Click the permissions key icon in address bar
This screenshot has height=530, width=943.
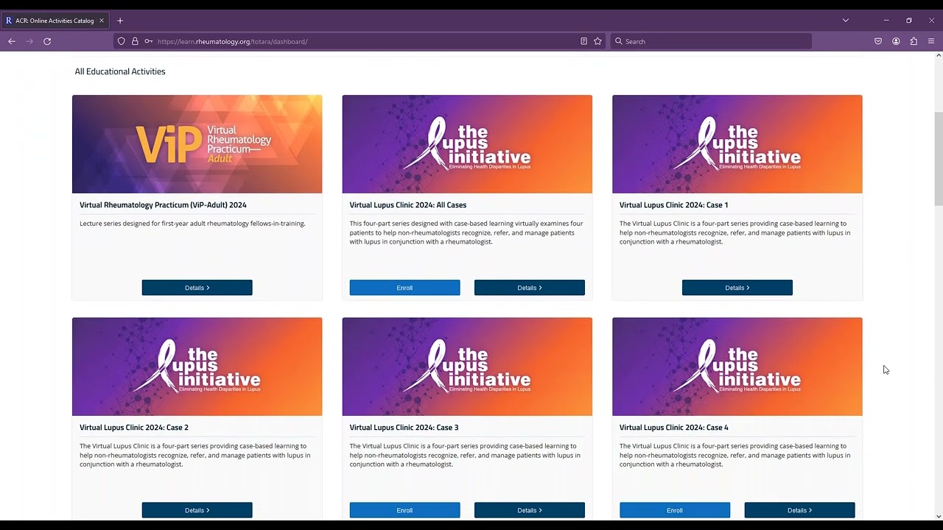[x=149, y=41]
